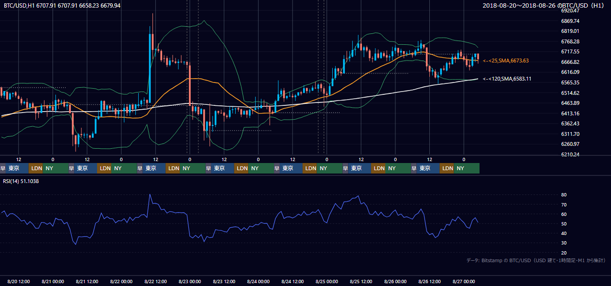Click the 6362.43 price axis label
Viewport: 611px width, 286px height.
click(570, 123)
